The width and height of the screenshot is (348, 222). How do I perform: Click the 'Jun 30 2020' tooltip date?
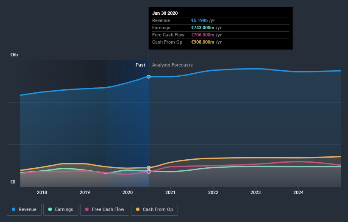(x=165, y=13)
